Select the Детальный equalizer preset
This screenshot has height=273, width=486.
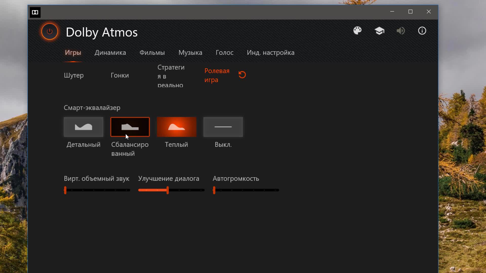(84, 127)
